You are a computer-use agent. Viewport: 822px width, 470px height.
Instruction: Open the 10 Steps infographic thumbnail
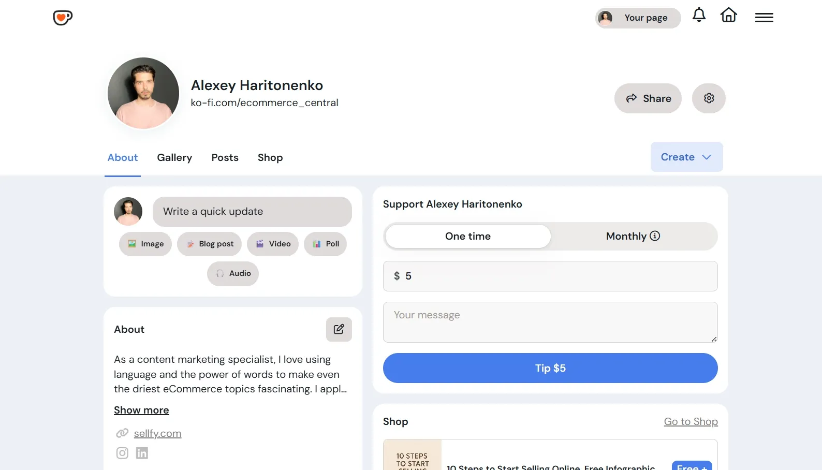413,455
